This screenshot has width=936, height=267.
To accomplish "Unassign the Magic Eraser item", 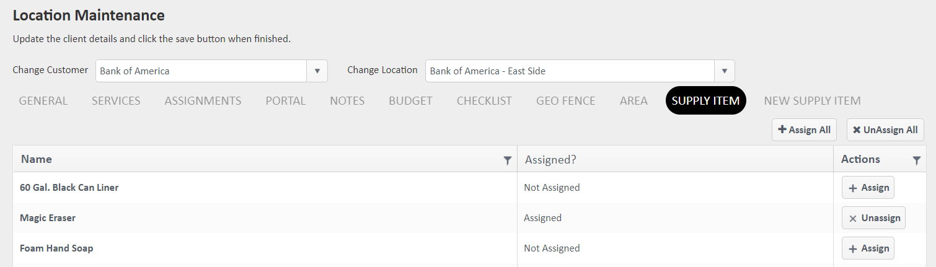I will 873,218.
